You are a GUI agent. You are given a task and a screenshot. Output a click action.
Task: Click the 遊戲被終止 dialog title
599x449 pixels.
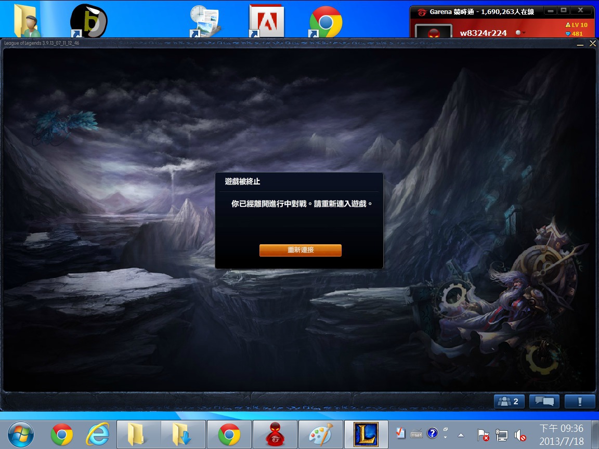[x=243, y=182]
